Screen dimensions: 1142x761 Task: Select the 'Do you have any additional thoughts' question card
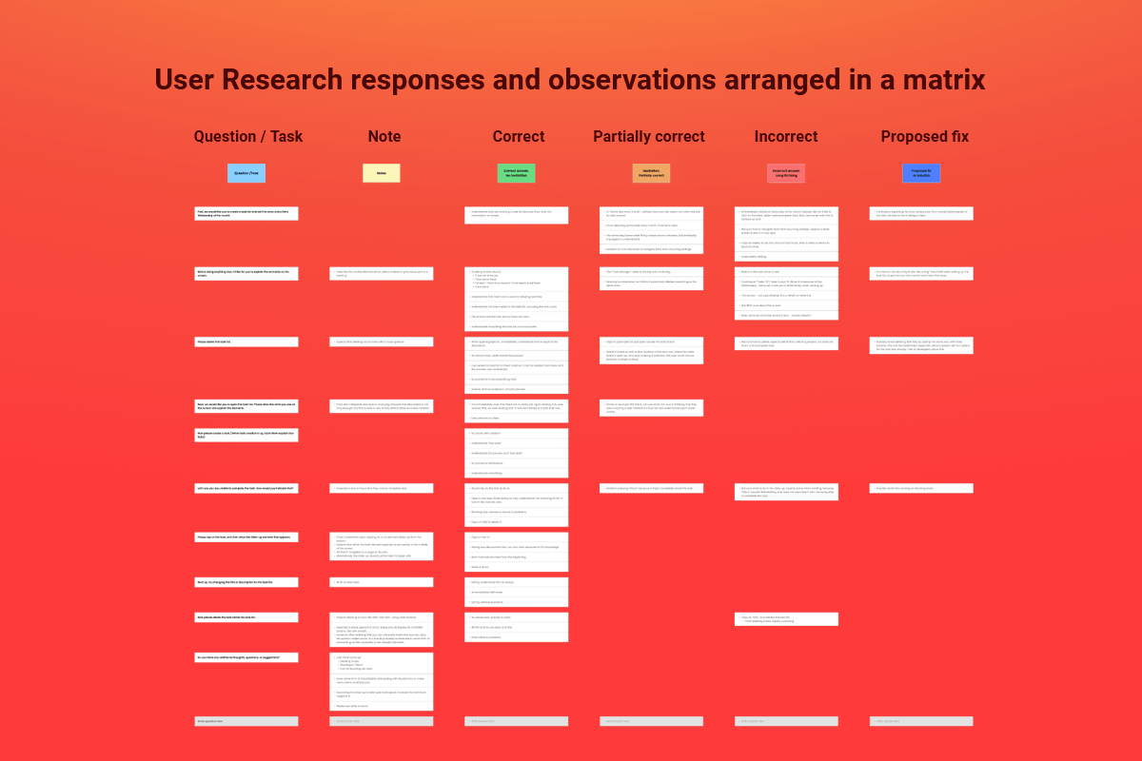[246, 657]
